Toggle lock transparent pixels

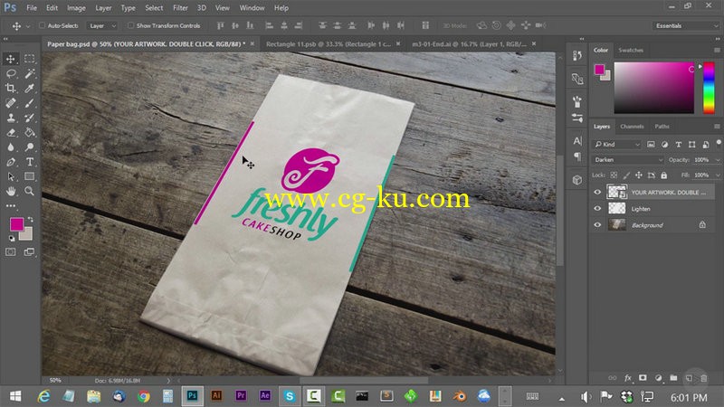point(614,175)
